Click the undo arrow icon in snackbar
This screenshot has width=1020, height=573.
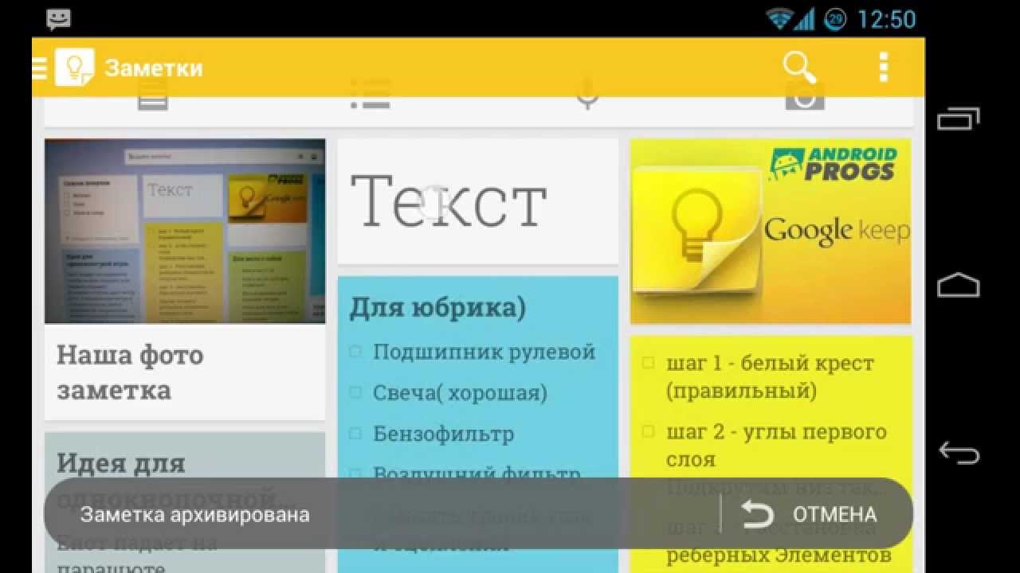tap(757, 514)
